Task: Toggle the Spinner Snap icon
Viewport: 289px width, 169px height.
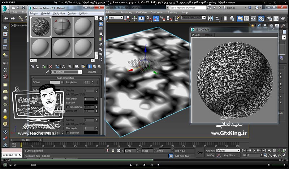Action: (x=169, y=18)
